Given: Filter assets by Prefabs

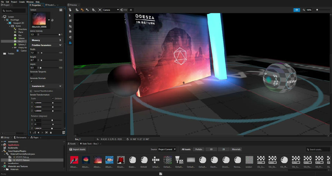Looking at the screenshot, I should pos(198,149).
